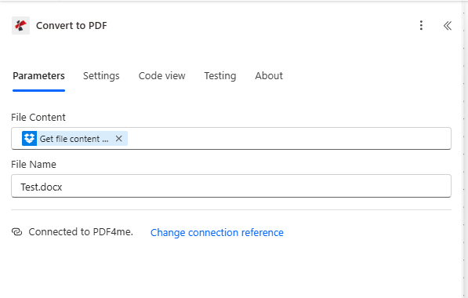This screenshot has height=298, width=468.
Task: Select the Parameters tab
Action: pyautogui.click(x=38, y=76)
